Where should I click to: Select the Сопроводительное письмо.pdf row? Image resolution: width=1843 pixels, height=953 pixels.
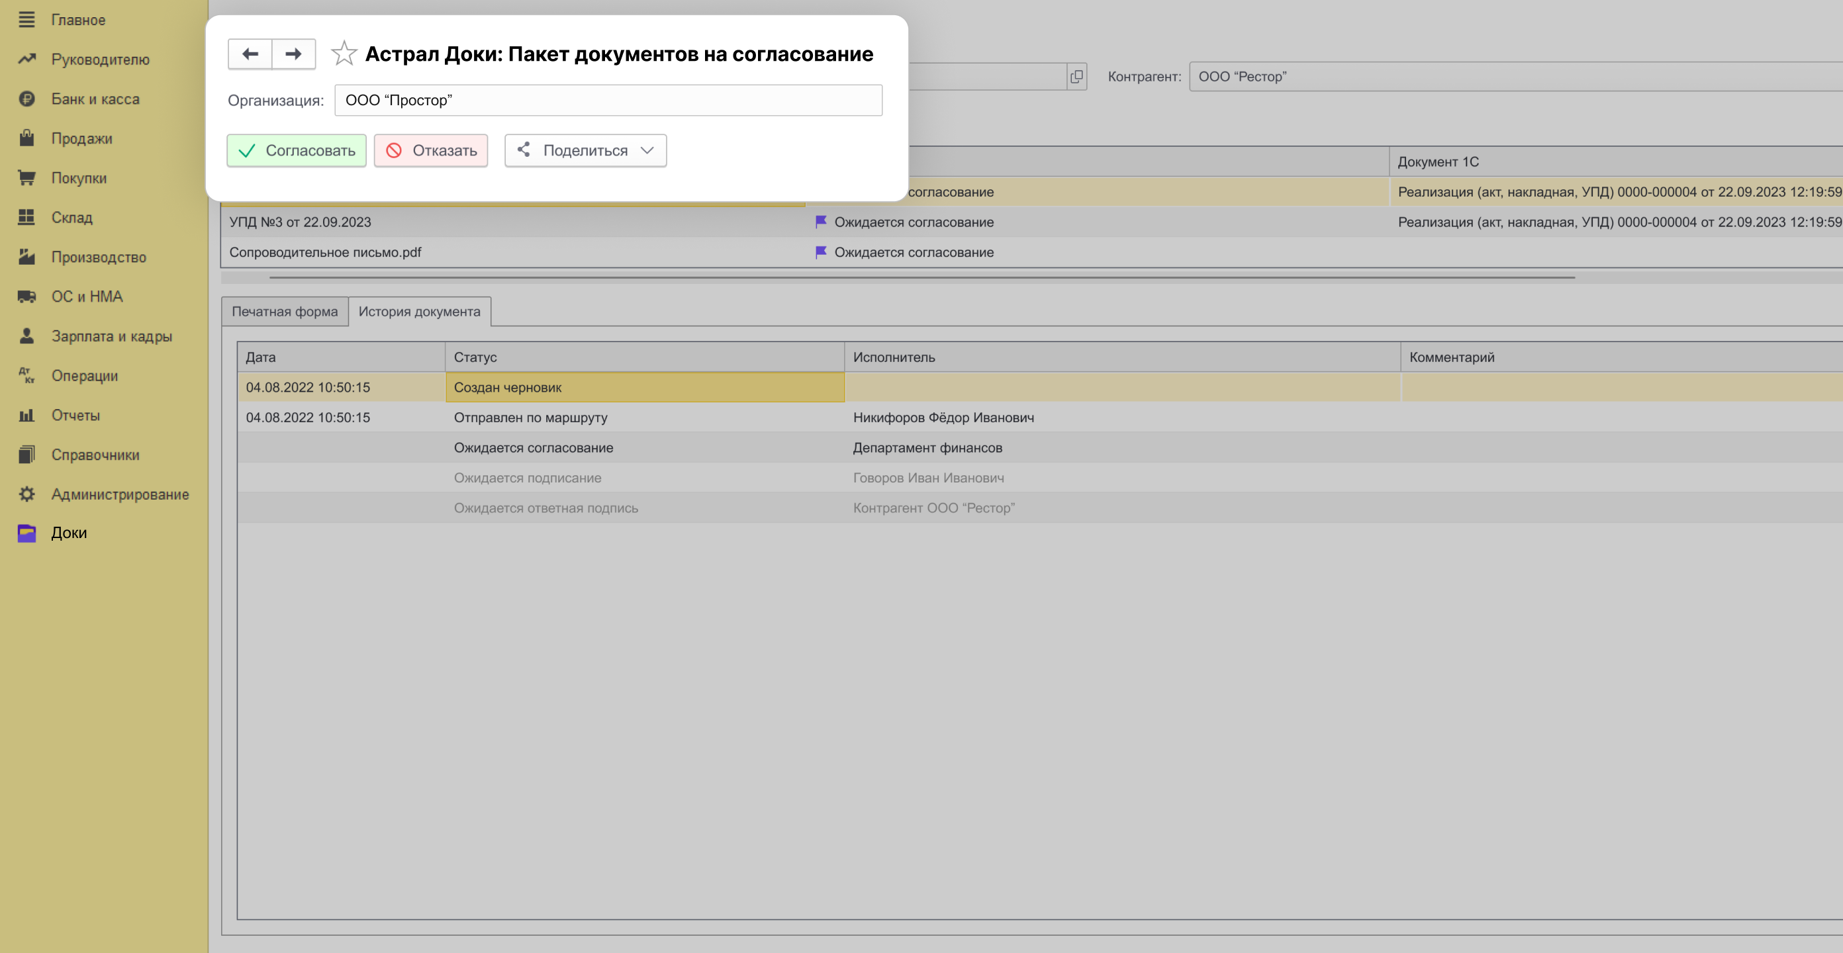pyautogui.click(x=326, y=252)
